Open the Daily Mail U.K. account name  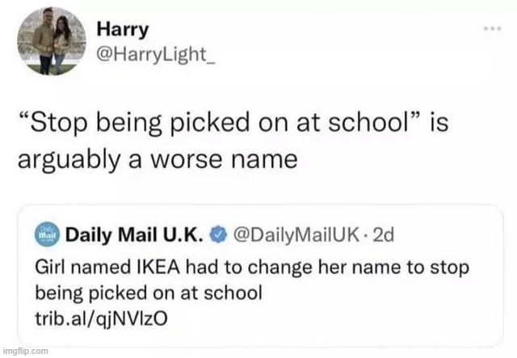pos(134,235)
